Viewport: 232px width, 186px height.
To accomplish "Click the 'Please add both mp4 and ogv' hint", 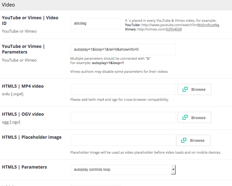I will (x=119, y=100).
